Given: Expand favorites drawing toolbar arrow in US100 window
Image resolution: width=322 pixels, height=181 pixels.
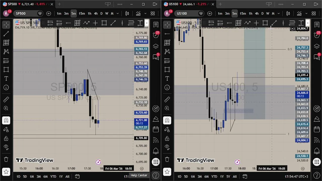Looking at the screenshot, I should (307, 23).
